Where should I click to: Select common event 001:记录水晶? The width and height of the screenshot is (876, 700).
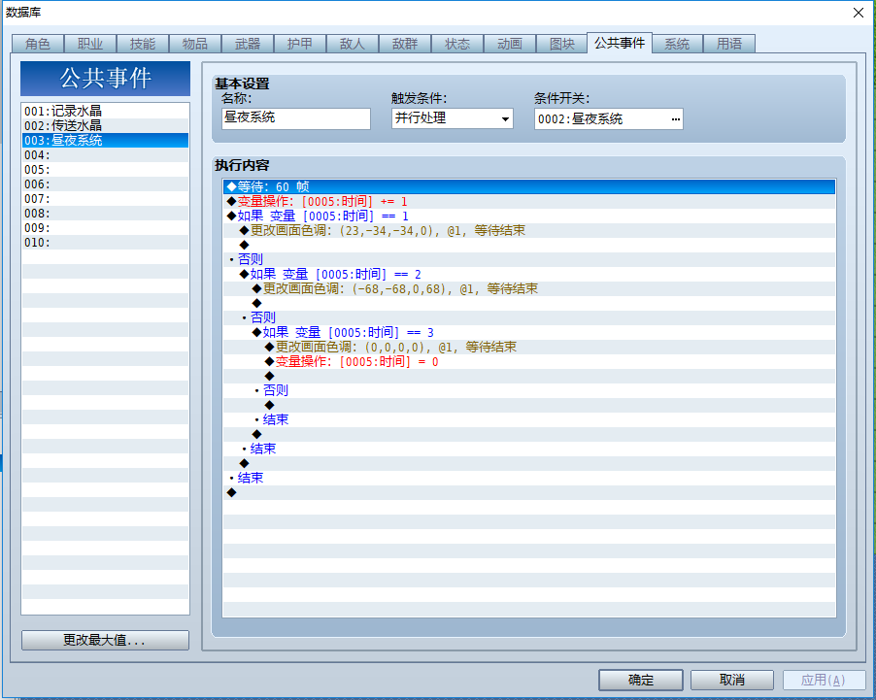pyautogui.click(x=105, y=112)
